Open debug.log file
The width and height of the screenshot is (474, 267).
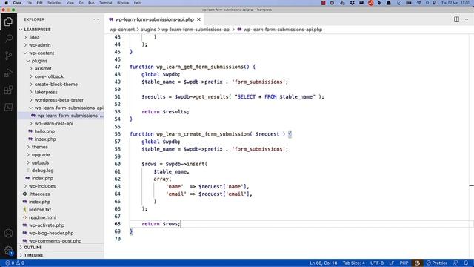pos(42,171)
